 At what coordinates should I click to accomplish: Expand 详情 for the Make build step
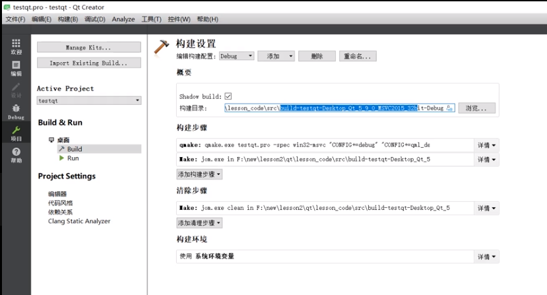486,159
